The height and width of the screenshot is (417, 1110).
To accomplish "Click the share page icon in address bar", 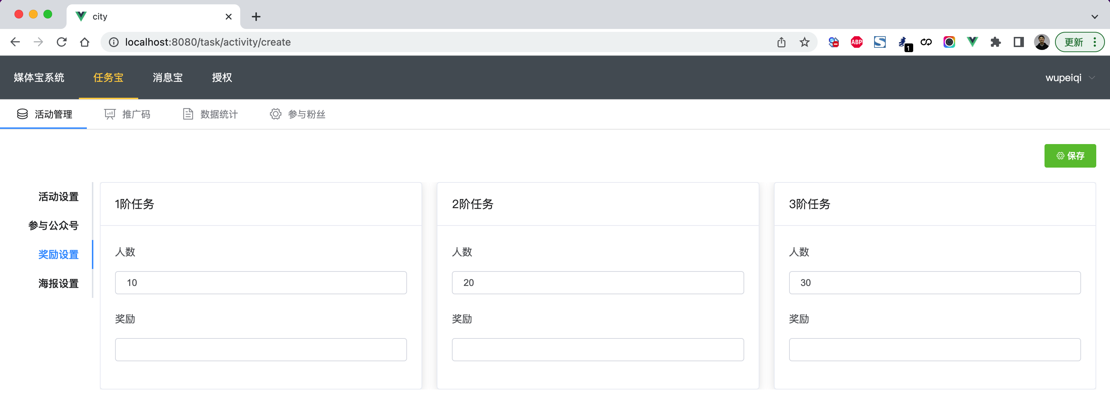I will [781, 42].
